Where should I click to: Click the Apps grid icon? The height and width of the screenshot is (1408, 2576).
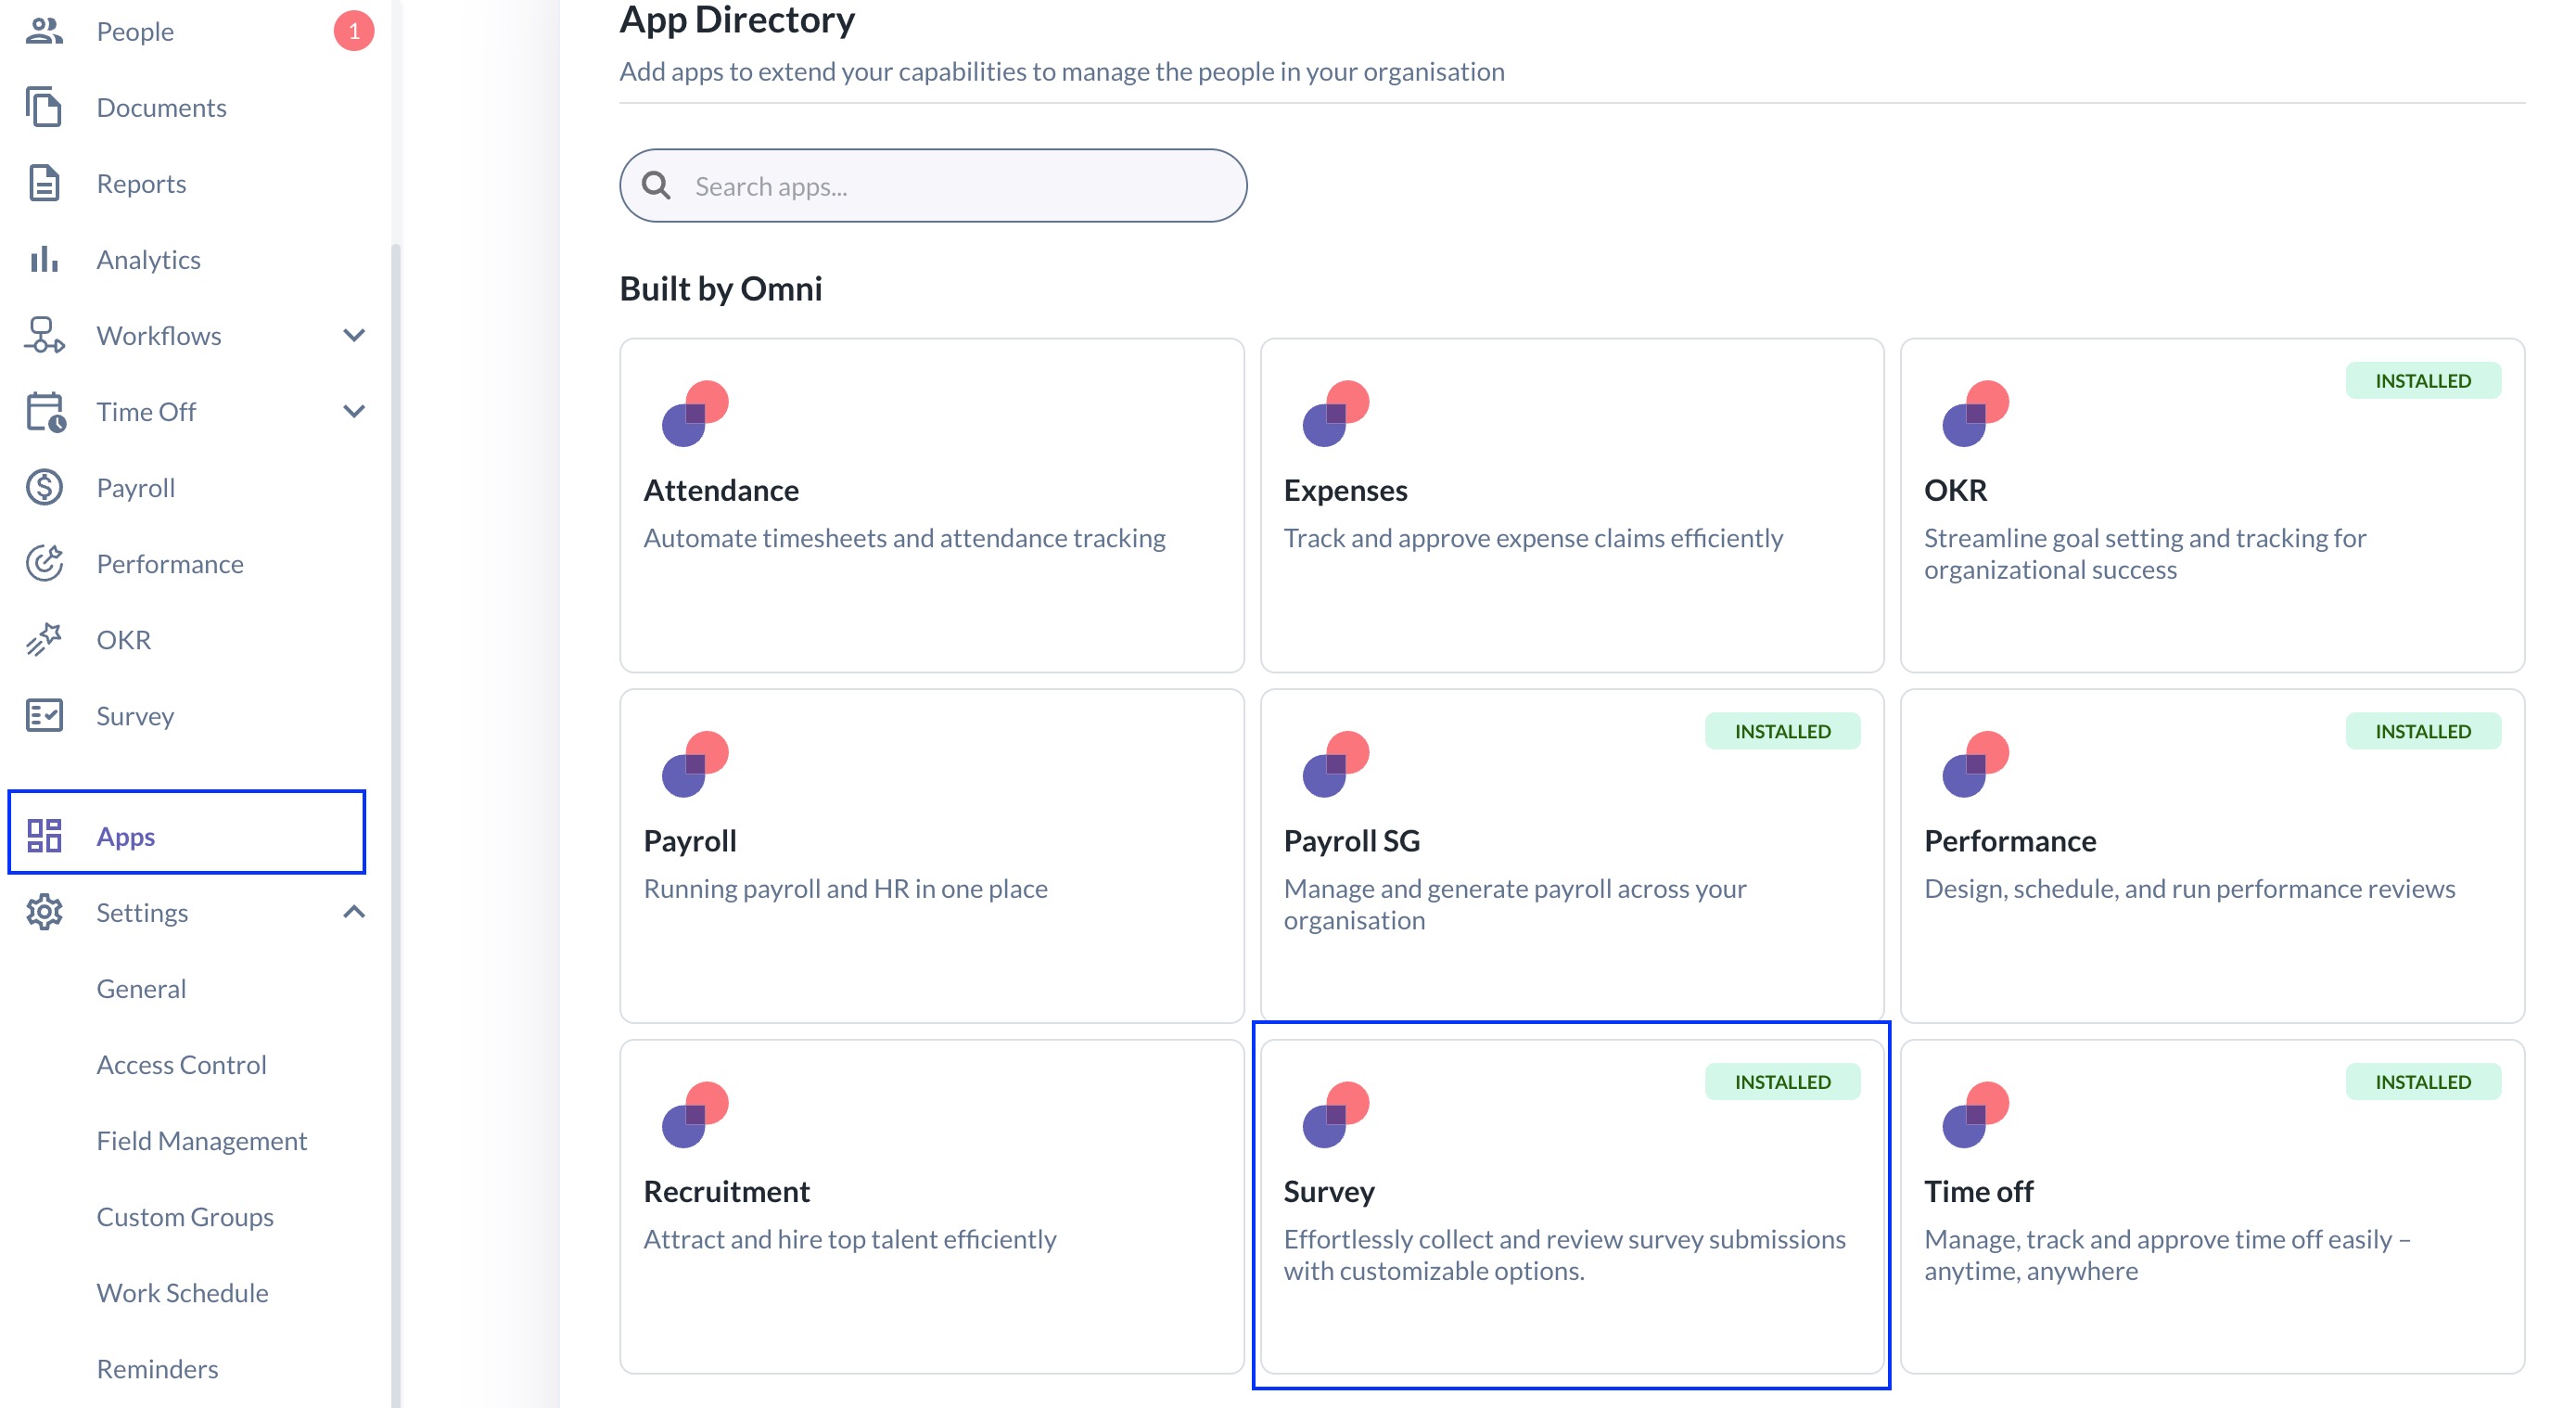coord(44,835)
